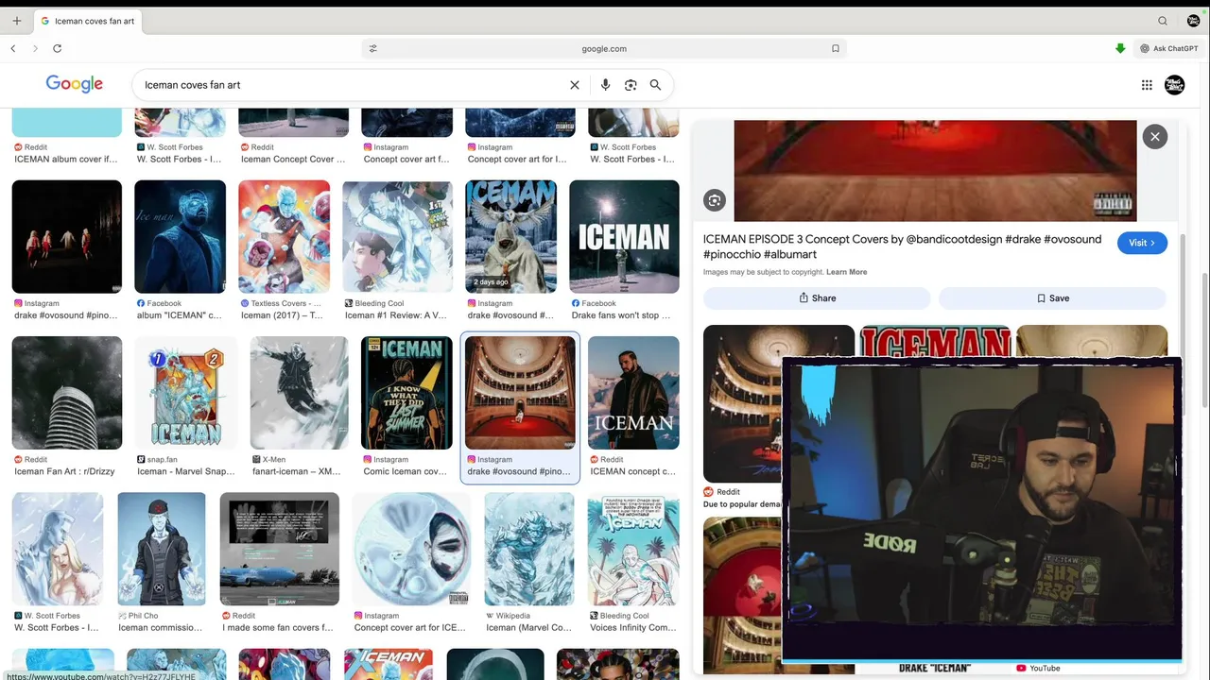This screenshot has width=1210, height=680.
Task: Save the image with Save button
Action: tap(1052, 297)
